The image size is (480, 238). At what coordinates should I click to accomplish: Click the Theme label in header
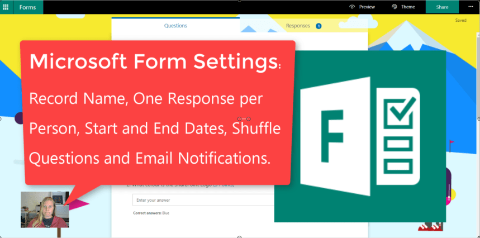(408, 7)
